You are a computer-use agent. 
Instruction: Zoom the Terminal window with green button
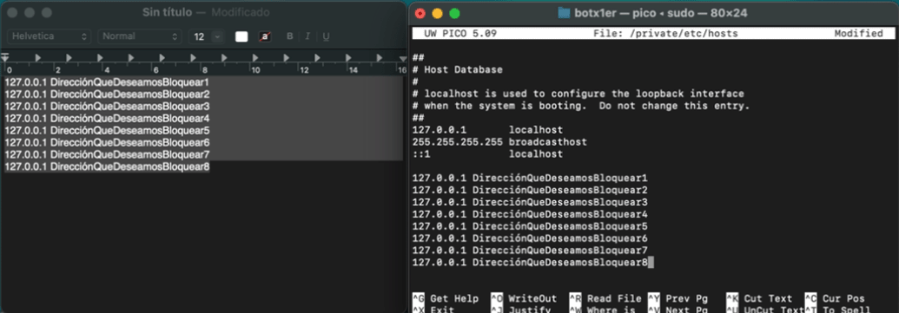[x=454, y=13]
